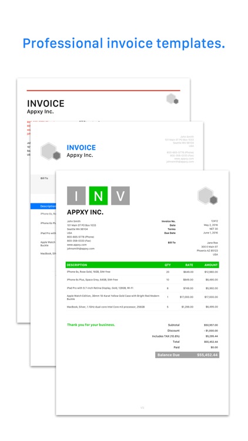248x441 pixels.
Task: Click the 'Includes TAX (10.6%)' label
Action: click(166, 336)
